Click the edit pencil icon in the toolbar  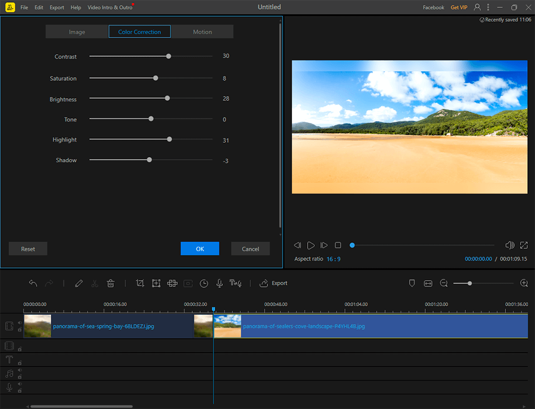click(79, 283)
